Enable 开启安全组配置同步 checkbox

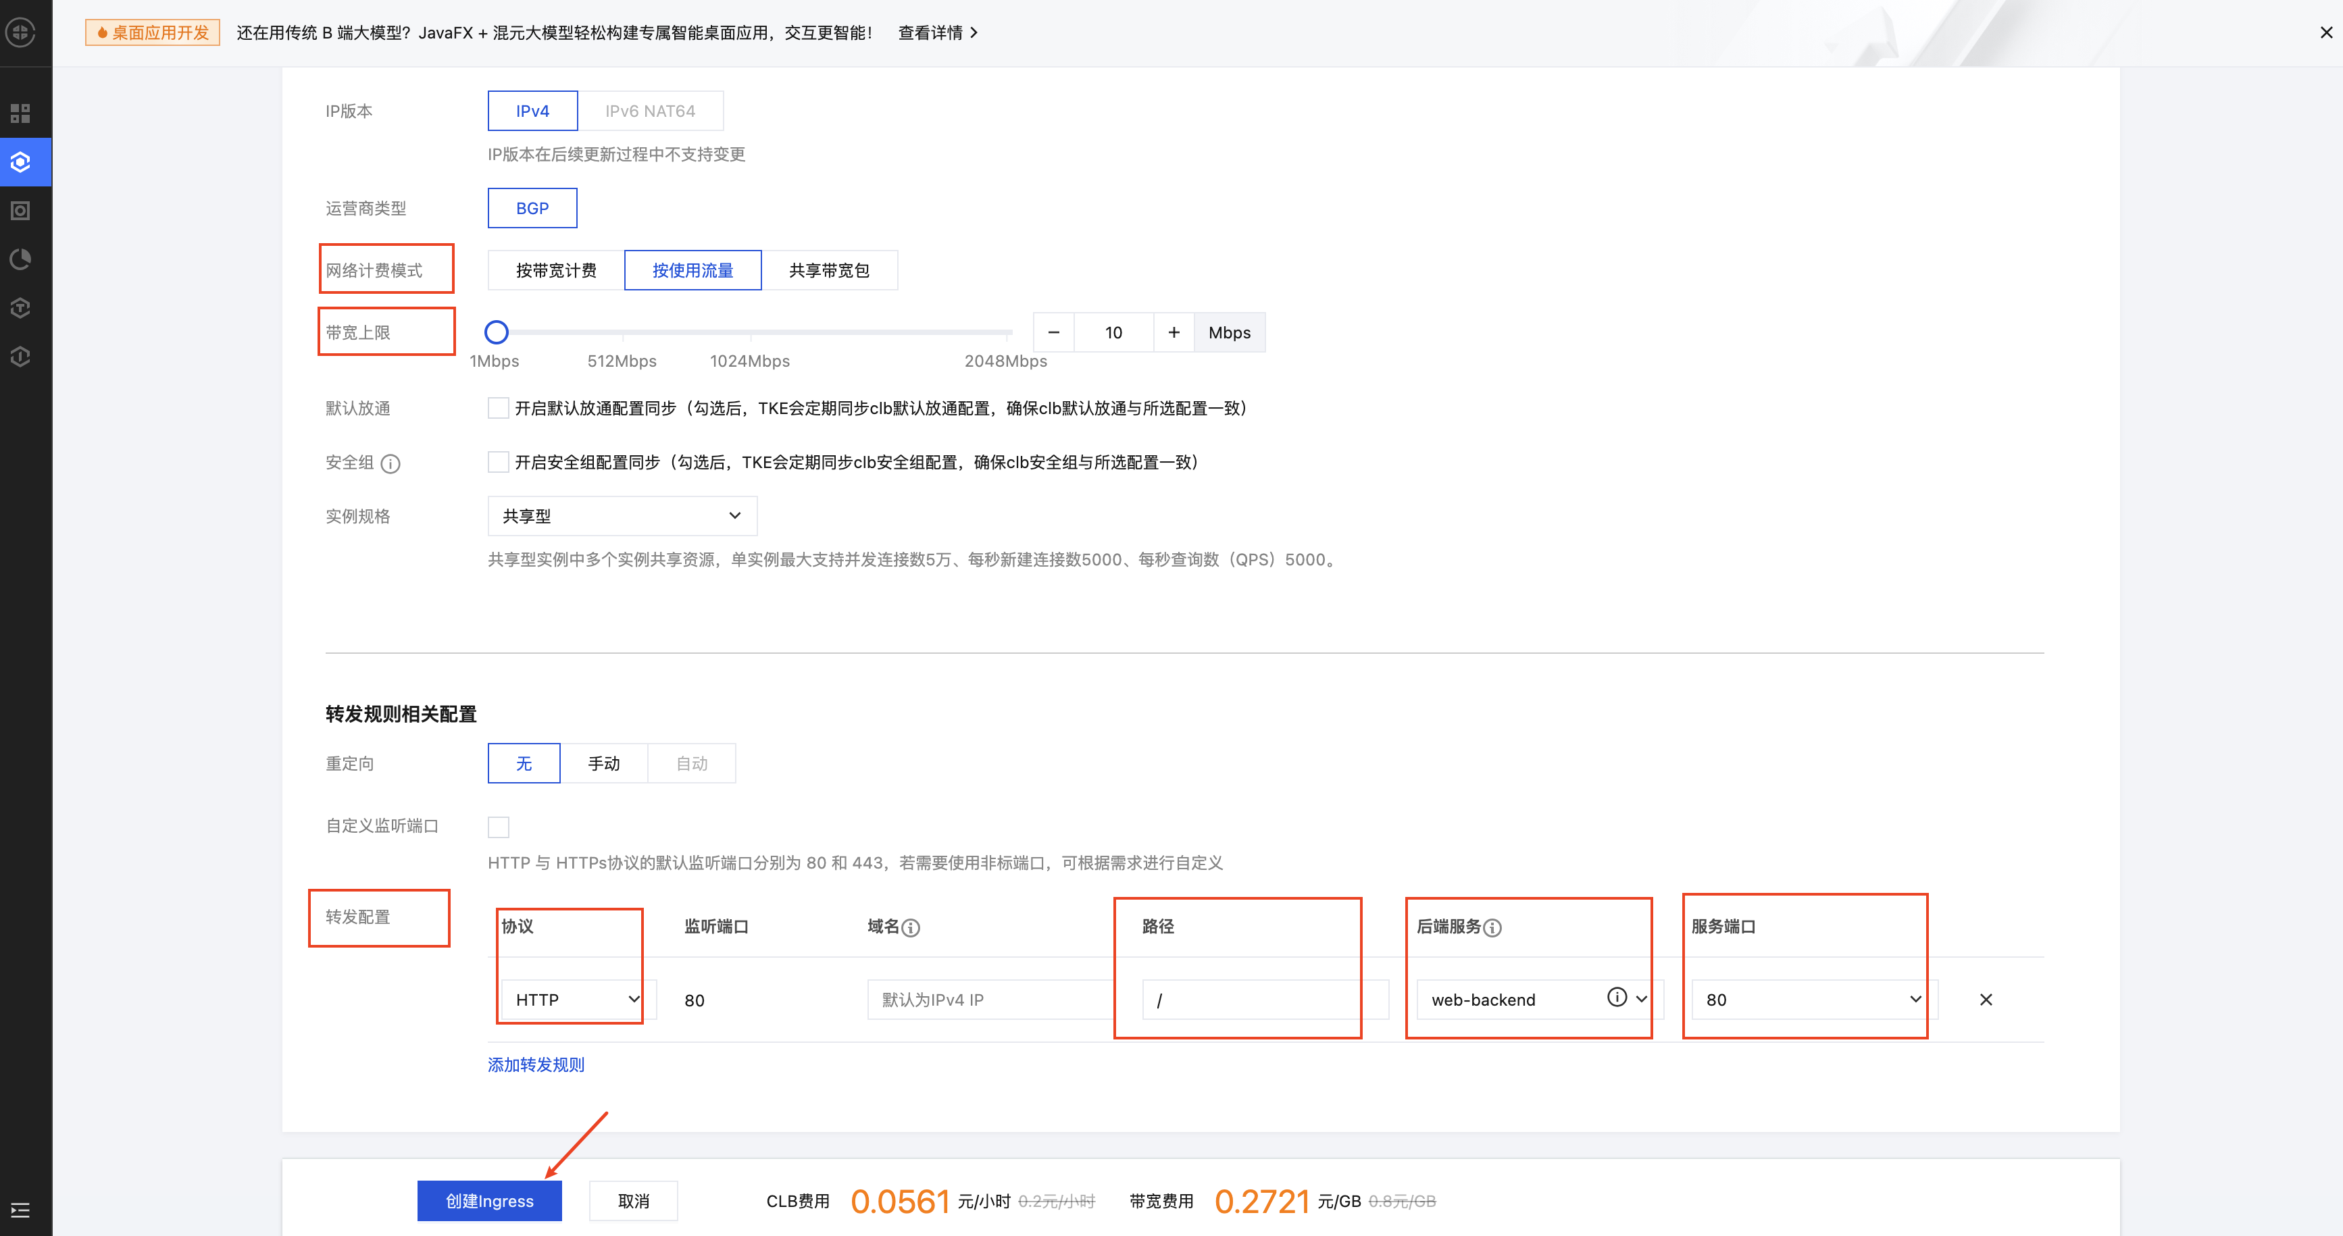click(499, 462)
